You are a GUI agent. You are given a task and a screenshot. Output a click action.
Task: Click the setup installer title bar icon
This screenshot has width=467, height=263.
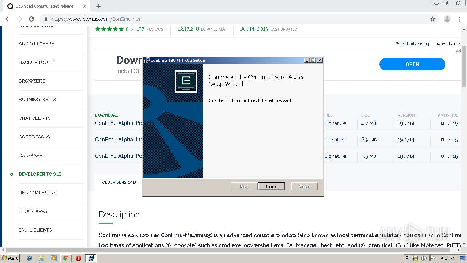147,60
